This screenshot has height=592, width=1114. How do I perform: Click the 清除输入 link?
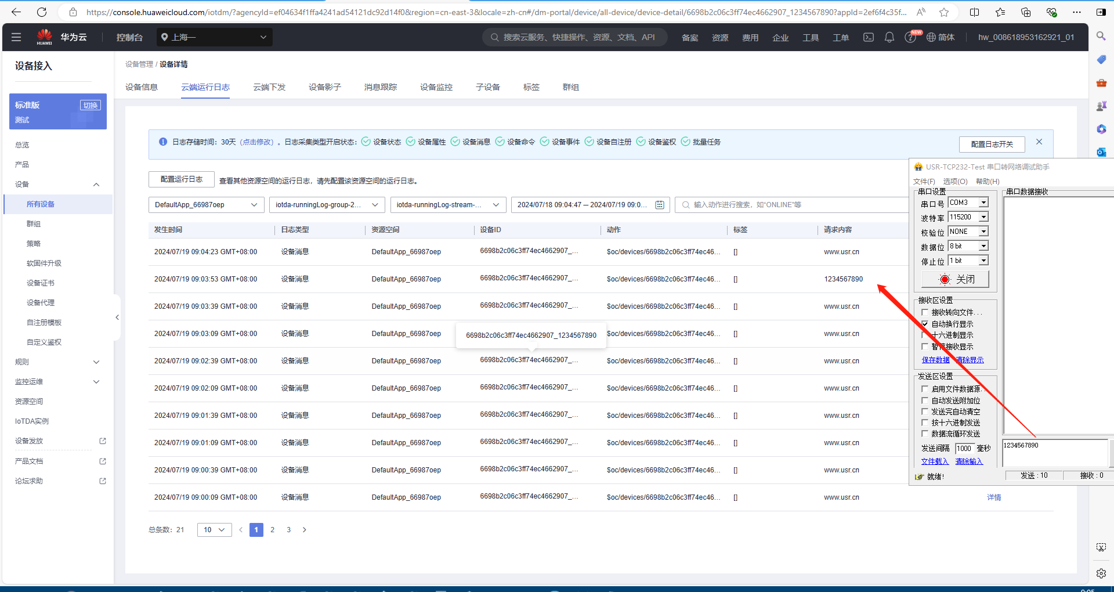coord(969,461)
